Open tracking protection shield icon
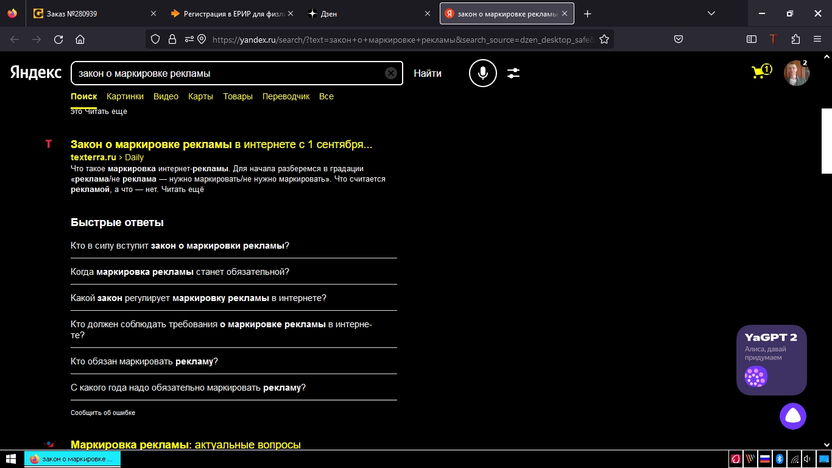Viewport: 832px width, 468px height. pyautogui.click(x=155, y=39)
